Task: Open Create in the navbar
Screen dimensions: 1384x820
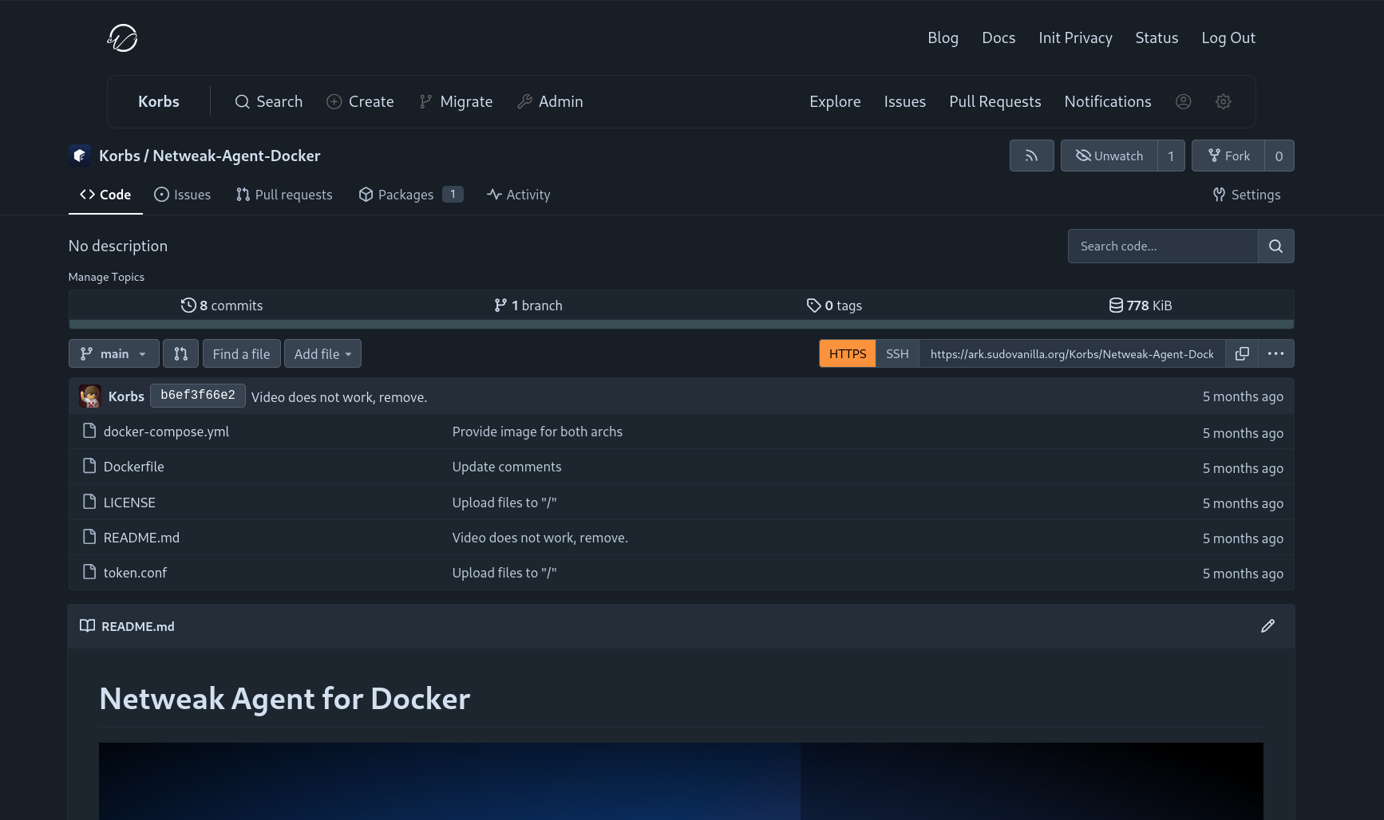Action: pyautogui.click(x=361, y=101)
